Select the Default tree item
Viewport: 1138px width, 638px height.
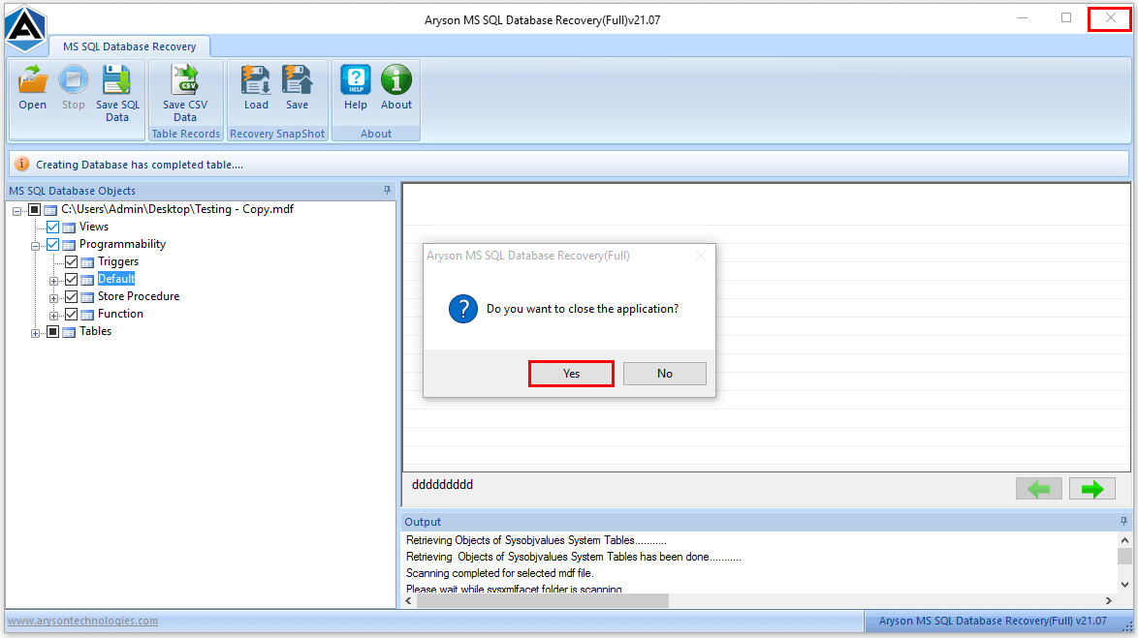coord(116,279)
